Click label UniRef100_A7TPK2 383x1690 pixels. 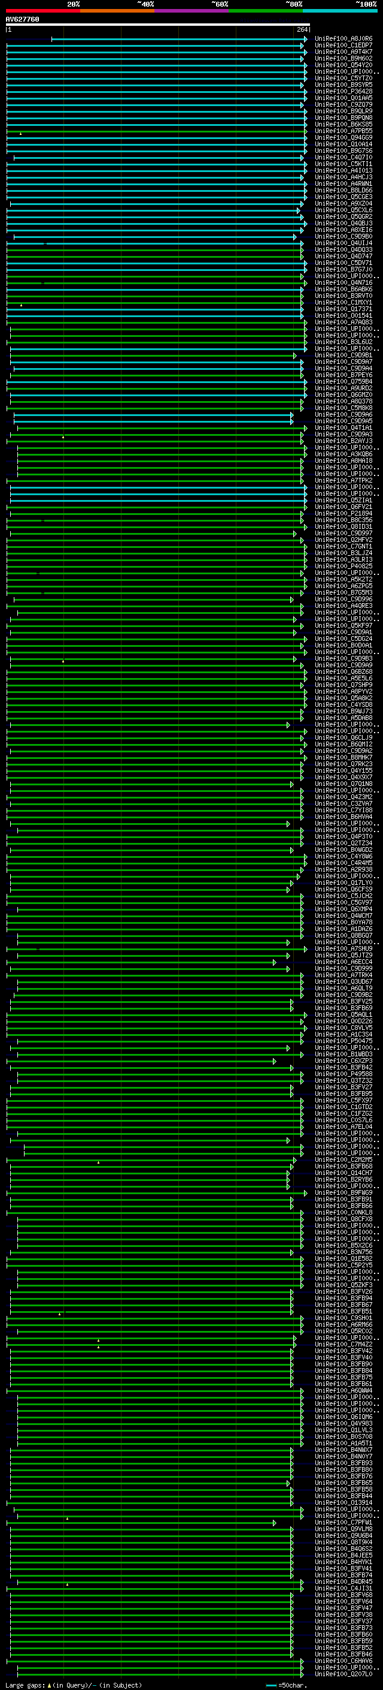[344, 480]
